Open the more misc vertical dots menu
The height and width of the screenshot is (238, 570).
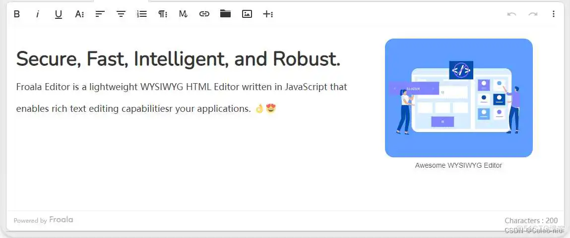coord(554,14)
